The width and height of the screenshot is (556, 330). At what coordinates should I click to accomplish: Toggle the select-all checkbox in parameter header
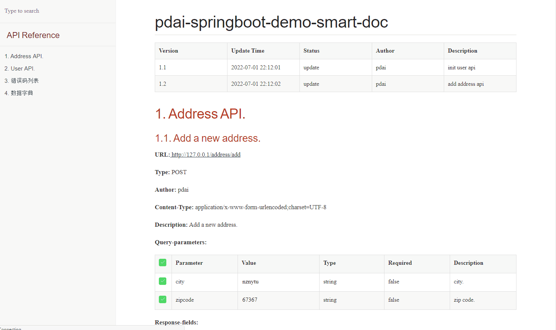(x=163, y=263)
